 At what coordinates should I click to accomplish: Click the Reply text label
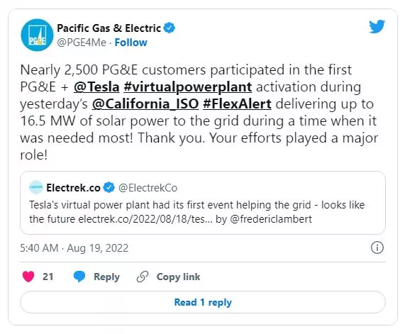click(106, 277)
